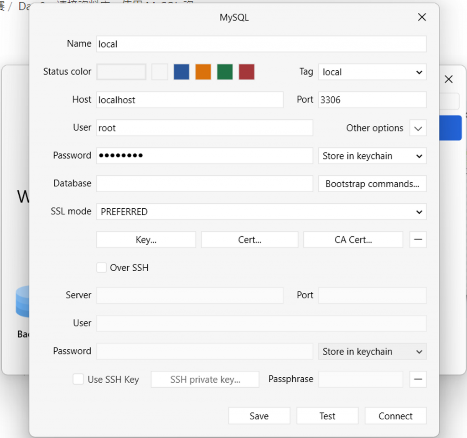467x438 pixels.
Task: Open the Tag dropdown showing local
Action: (372, 72)
